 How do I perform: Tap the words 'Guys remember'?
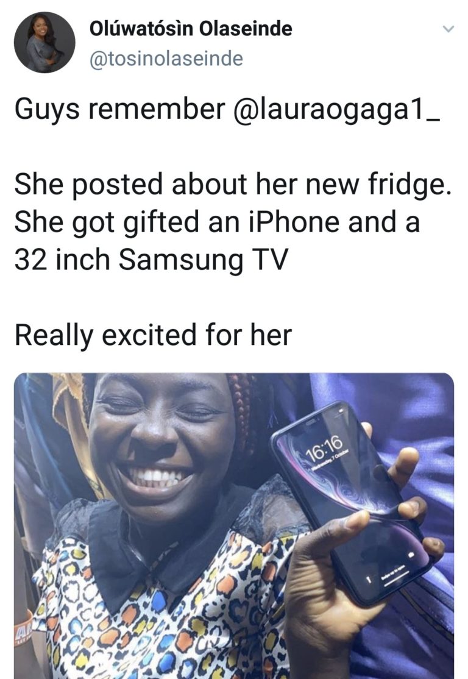pos(120,108)
